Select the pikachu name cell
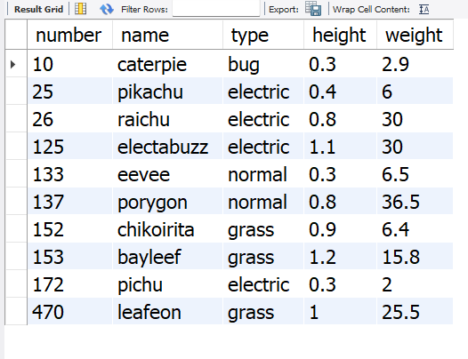The width and height of the screenshot is (468, 359). coord(168,92)
